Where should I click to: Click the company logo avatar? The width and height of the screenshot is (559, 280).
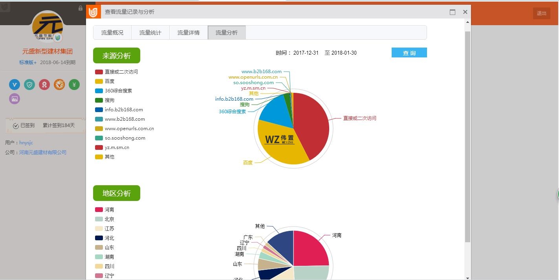47,27
